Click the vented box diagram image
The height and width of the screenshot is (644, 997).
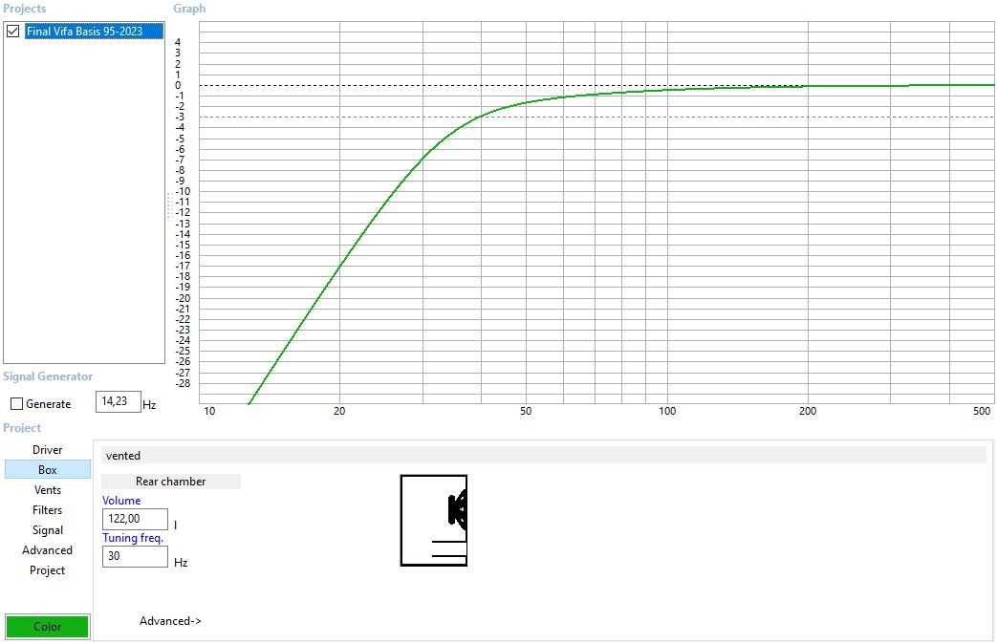[434, 520]
